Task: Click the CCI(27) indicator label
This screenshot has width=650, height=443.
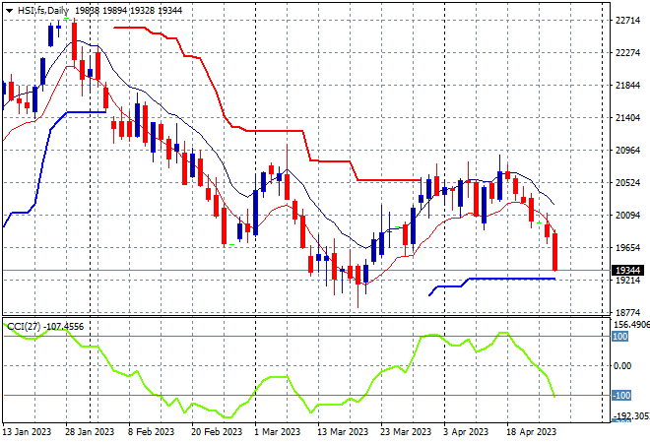Action: pos(24,327)
